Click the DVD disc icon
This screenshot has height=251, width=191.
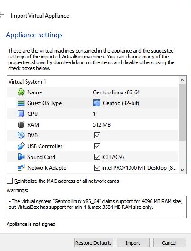click(x=21, y=135)
